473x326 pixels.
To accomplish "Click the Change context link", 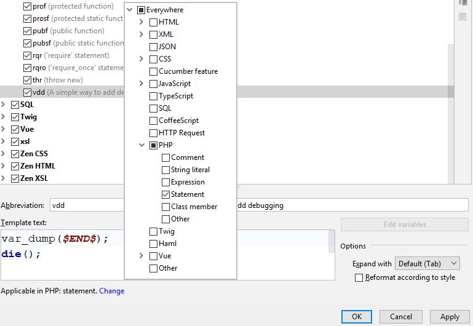I will click(x=111, y=291).
